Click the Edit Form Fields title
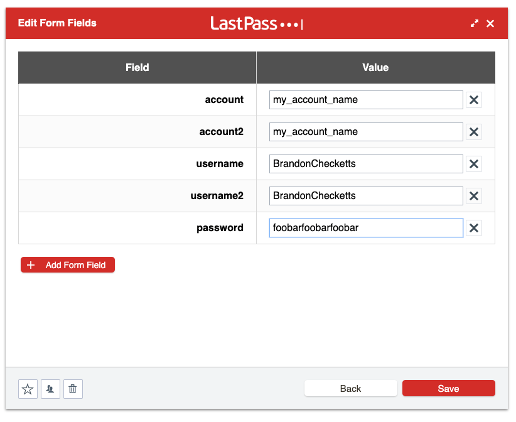This screenshot has height=422, width=516. pos(56,23)
